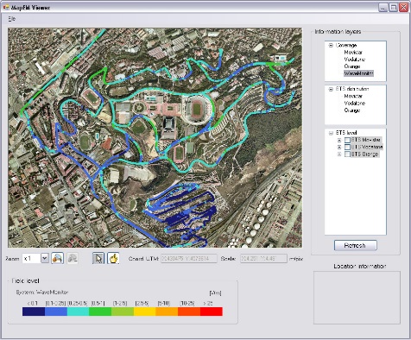Image resolution: width=411 pixels, height=340 pixels.
Task: Enable the BTS Vodafone checkbox
Action: click(x=347, y=147)
